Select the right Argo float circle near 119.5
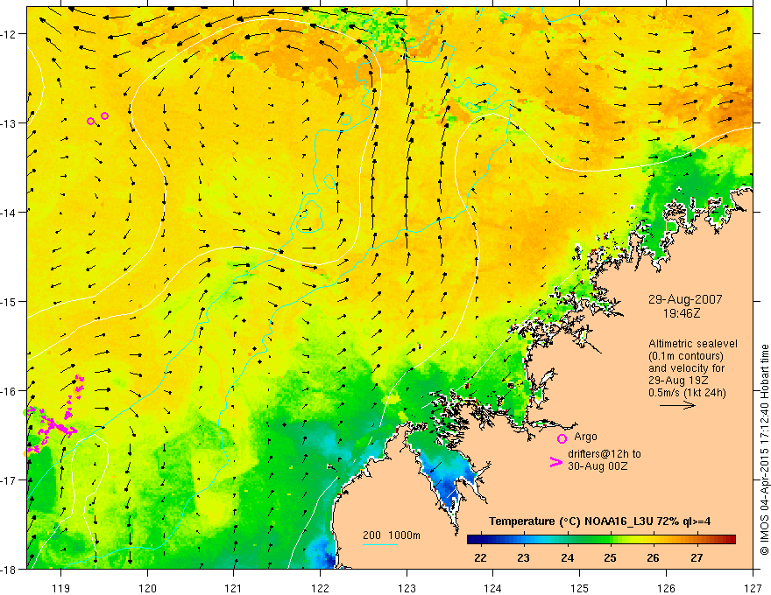The height and width of the screenshot is (595, 771). click(105, 115)
